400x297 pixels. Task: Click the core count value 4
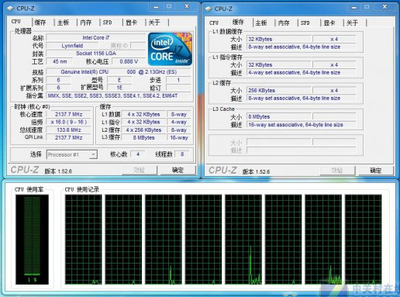[x=138, y=154]
